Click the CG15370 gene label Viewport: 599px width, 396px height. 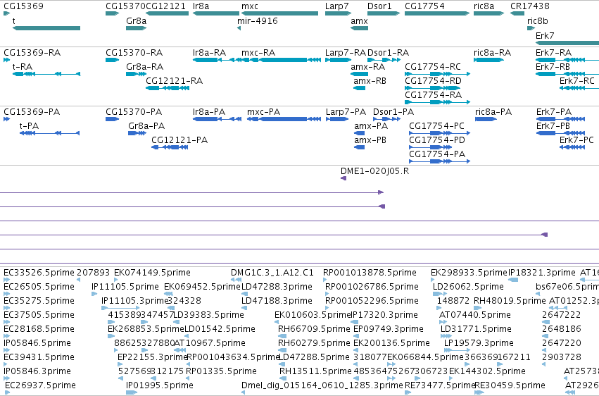pos(125,6)
